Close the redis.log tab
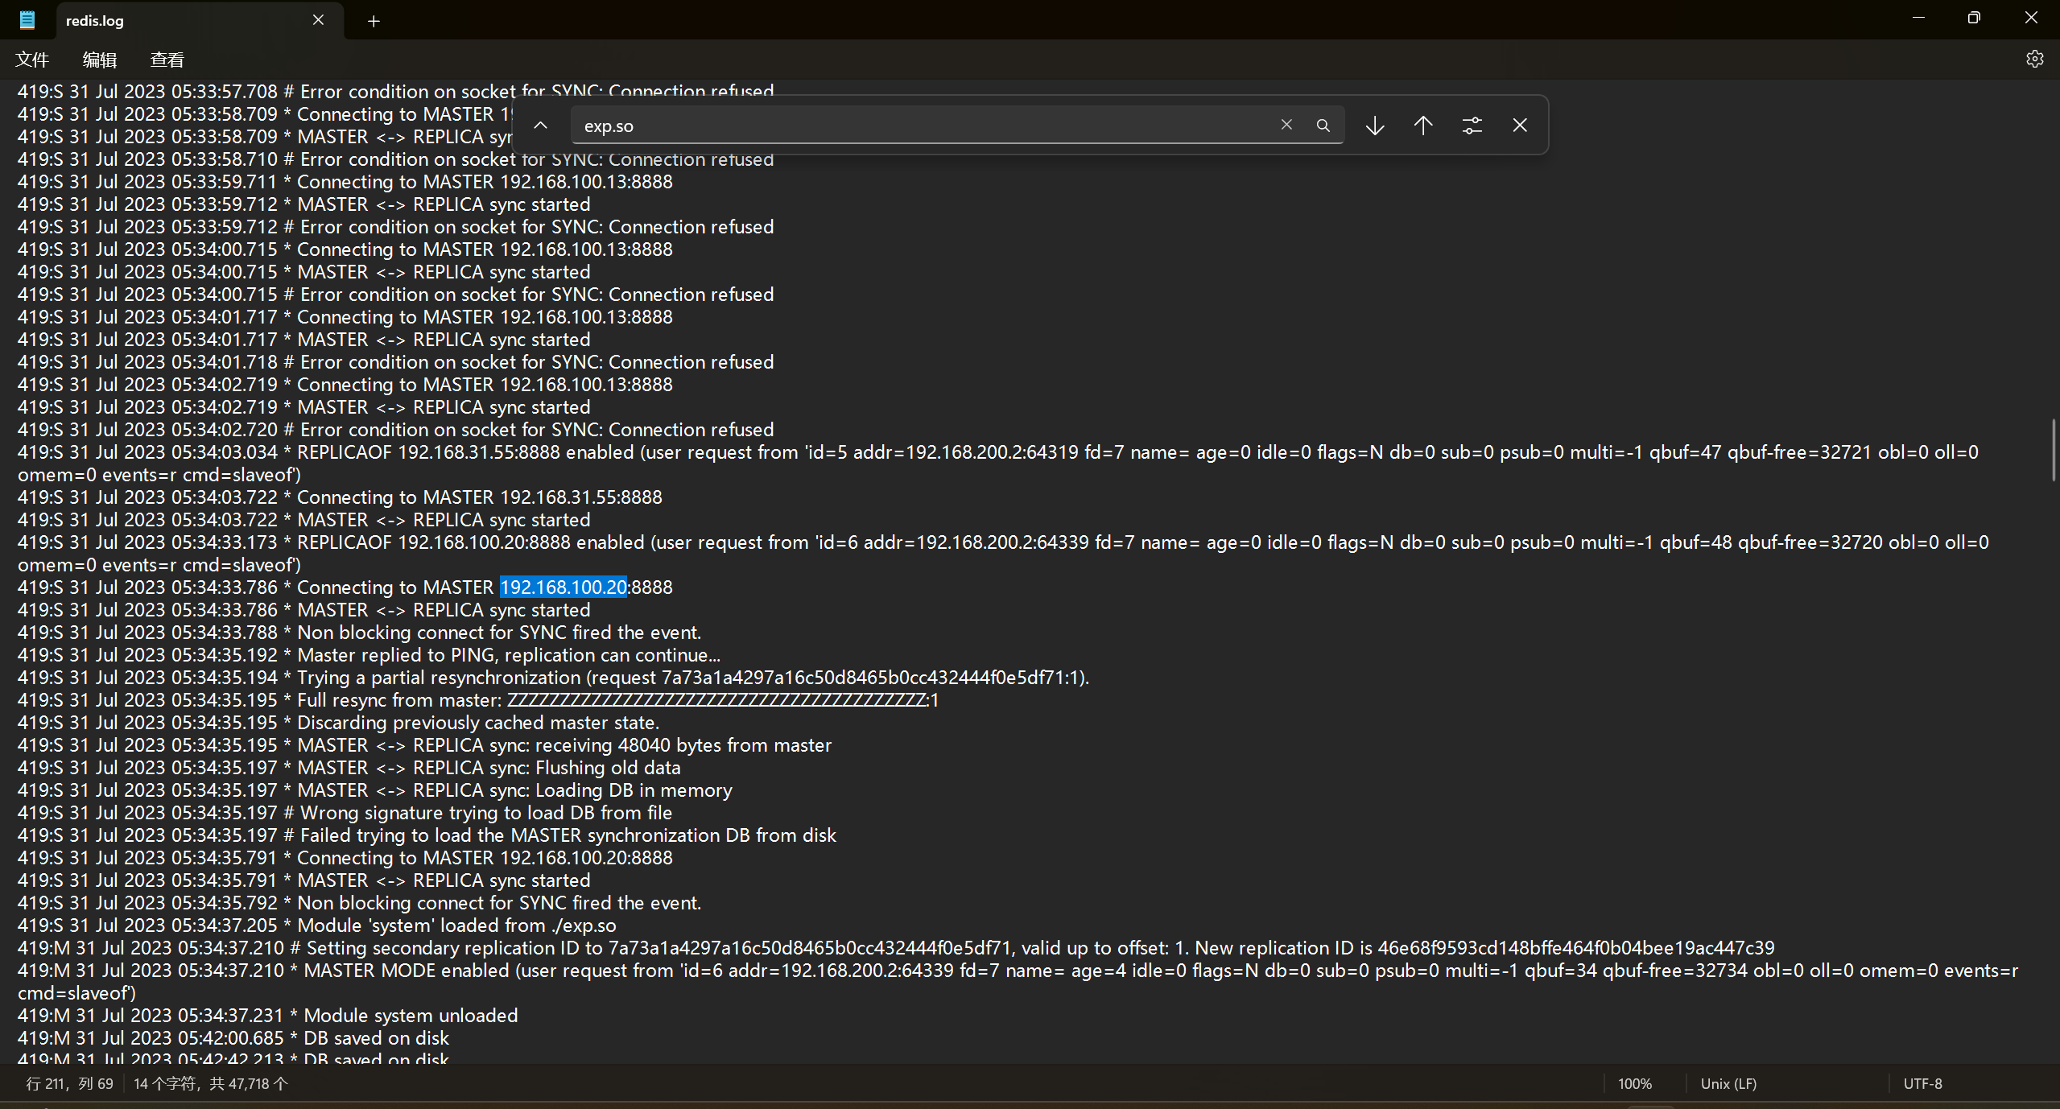2060x1109 pixels. click(x=318, y=20)
